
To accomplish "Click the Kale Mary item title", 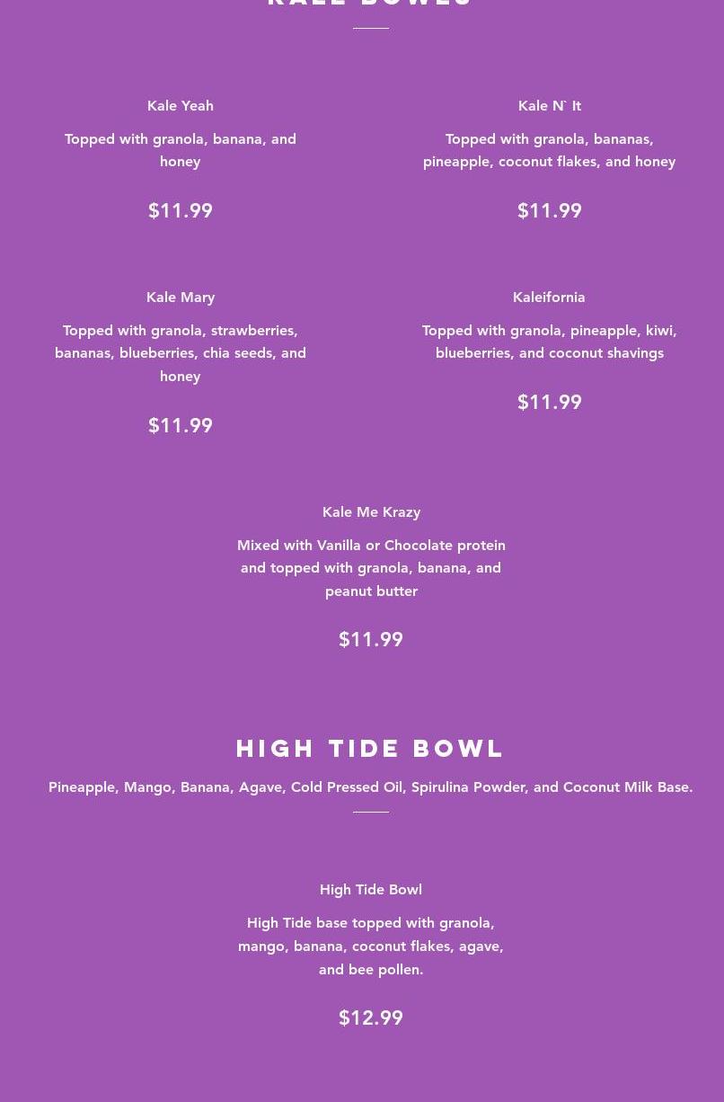I will 180,298.
